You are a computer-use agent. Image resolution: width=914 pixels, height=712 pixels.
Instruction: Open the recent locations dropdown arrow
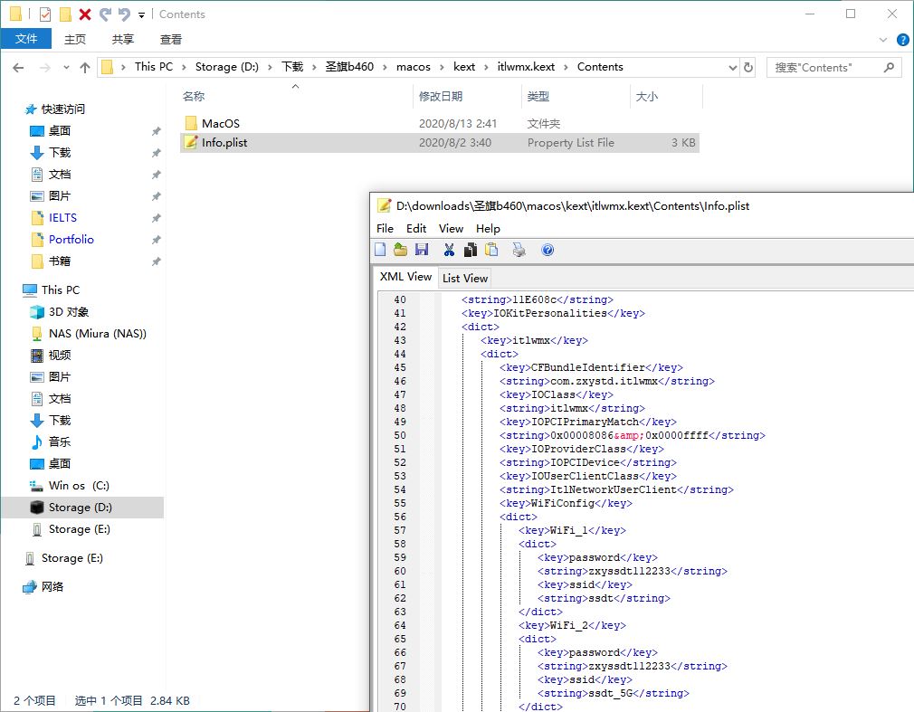coord(66,68)
